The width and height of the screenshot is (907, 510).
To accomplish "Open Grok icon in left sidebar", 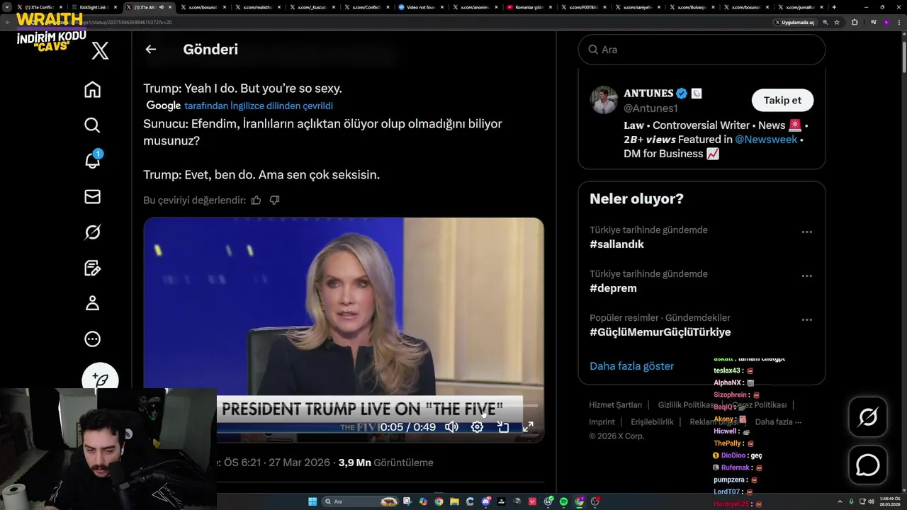I will tap(92, 232).
